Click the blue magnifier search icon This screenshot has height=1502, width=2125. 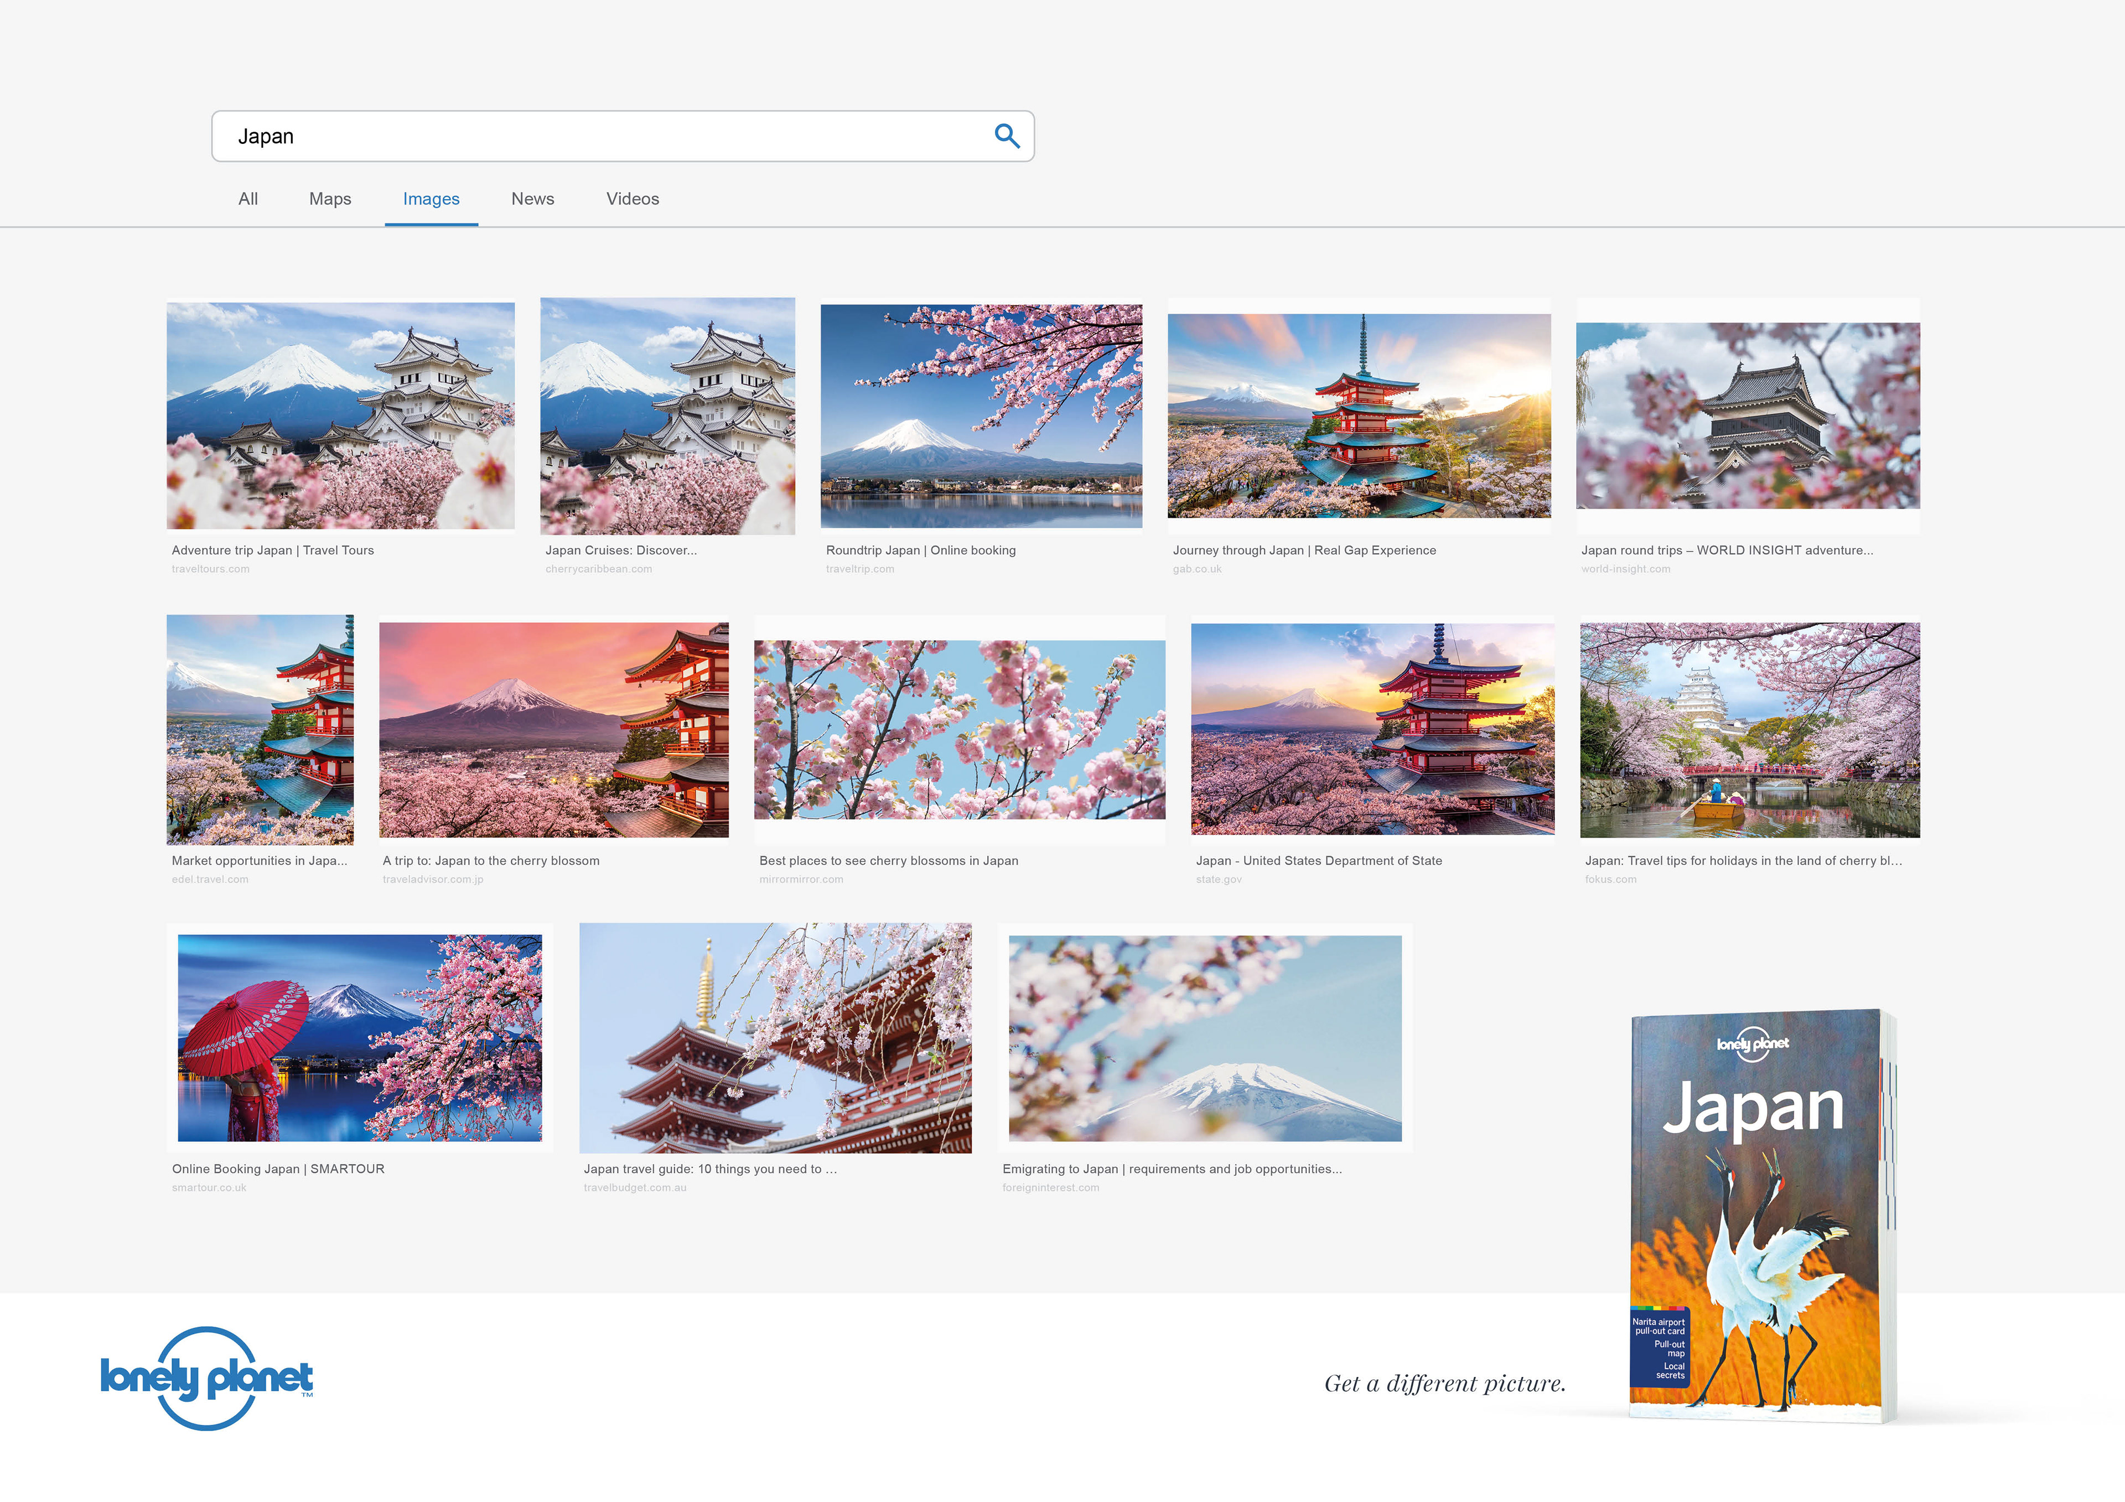1006,136
